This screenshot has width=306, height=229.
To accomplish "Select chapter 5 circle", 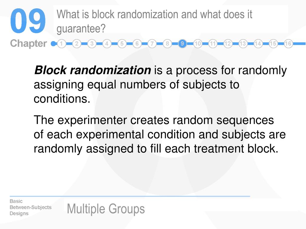I will pos(122,44).
